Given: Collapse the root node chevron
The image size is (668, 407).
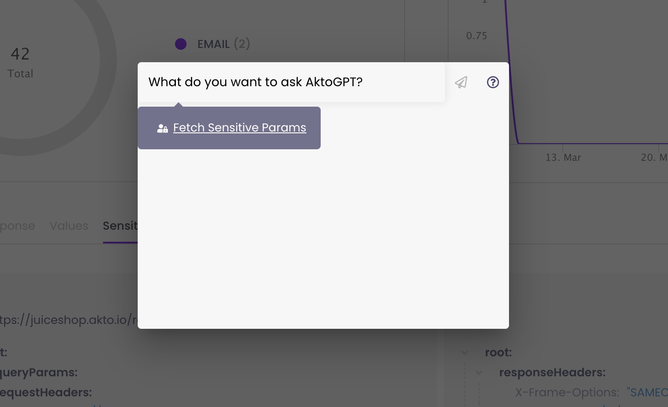Looking at the screenshot, I should point(465,352).
